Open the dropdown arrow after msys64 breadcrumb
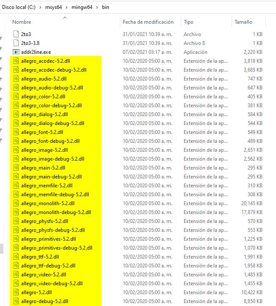 [x=66, y=7]
